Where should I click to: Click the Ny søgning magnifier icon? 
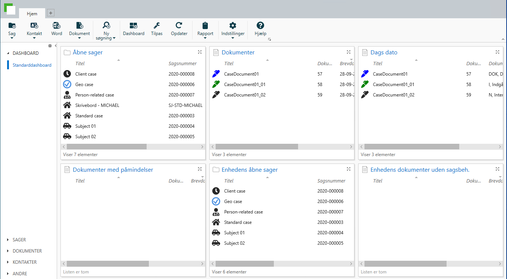[x=106, y=25]
